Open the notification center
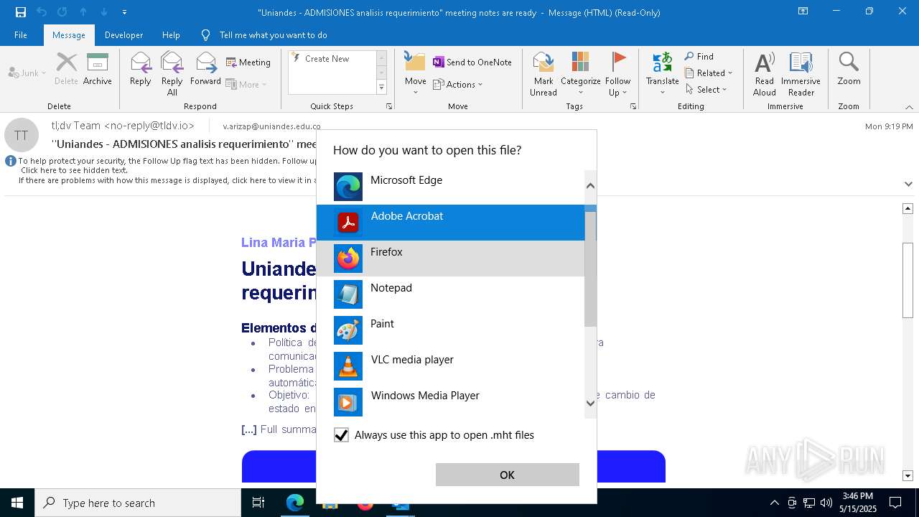 coord(895,503)
